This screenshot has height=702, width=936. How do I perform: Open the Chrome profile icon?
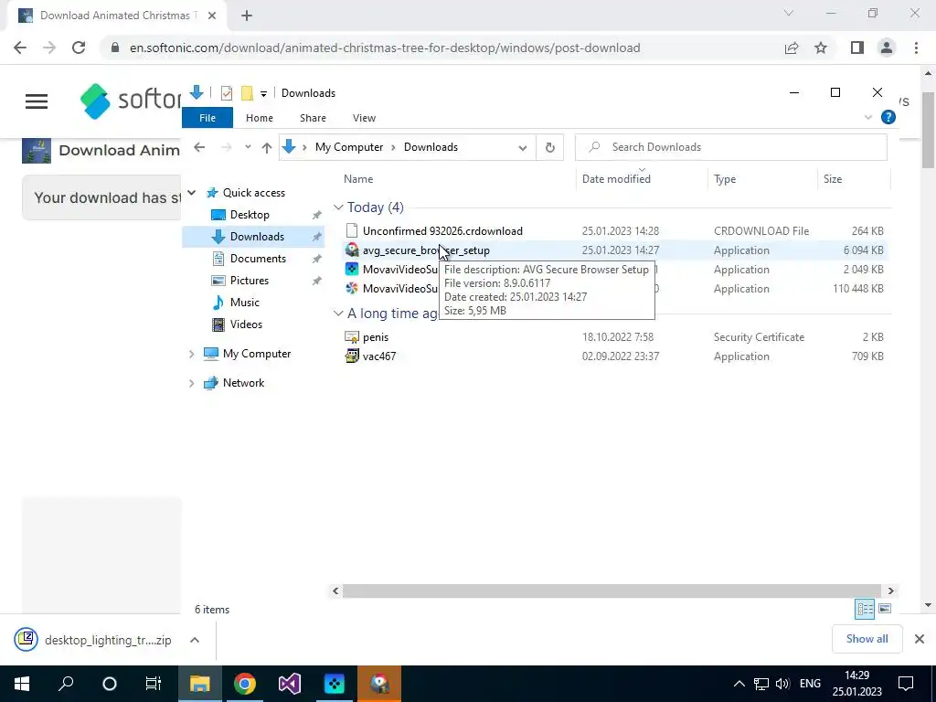887,48
